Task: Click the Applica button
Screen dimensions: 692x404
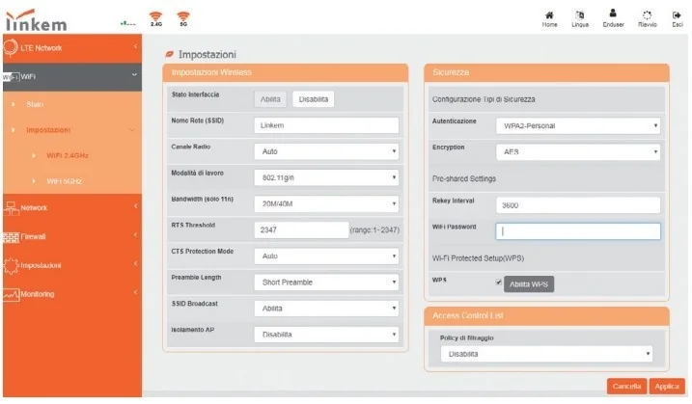Action: (x=667, y=387)
